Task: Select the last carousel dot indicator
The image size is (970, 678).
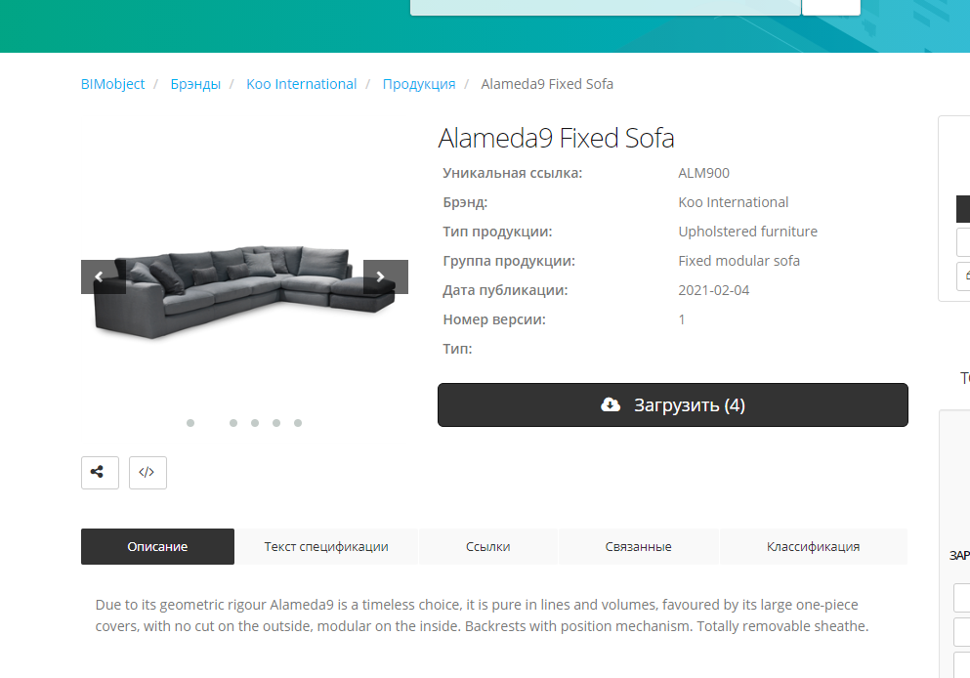Action: 298,423
